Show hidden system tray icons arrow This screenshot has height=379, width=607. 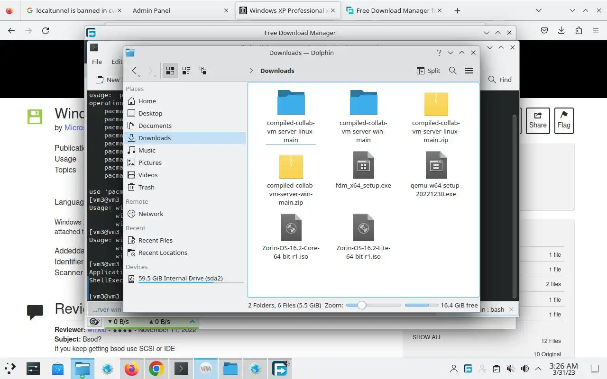pos(538,369)
